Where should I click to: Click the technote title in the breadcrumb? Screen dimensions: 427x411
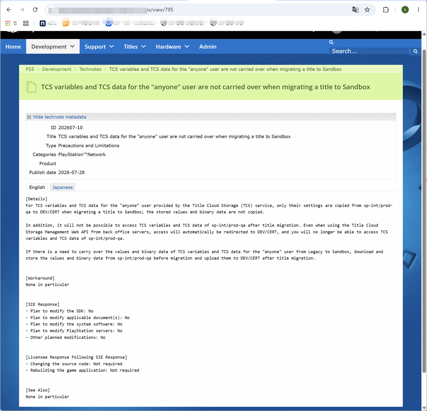click(226, 69)
